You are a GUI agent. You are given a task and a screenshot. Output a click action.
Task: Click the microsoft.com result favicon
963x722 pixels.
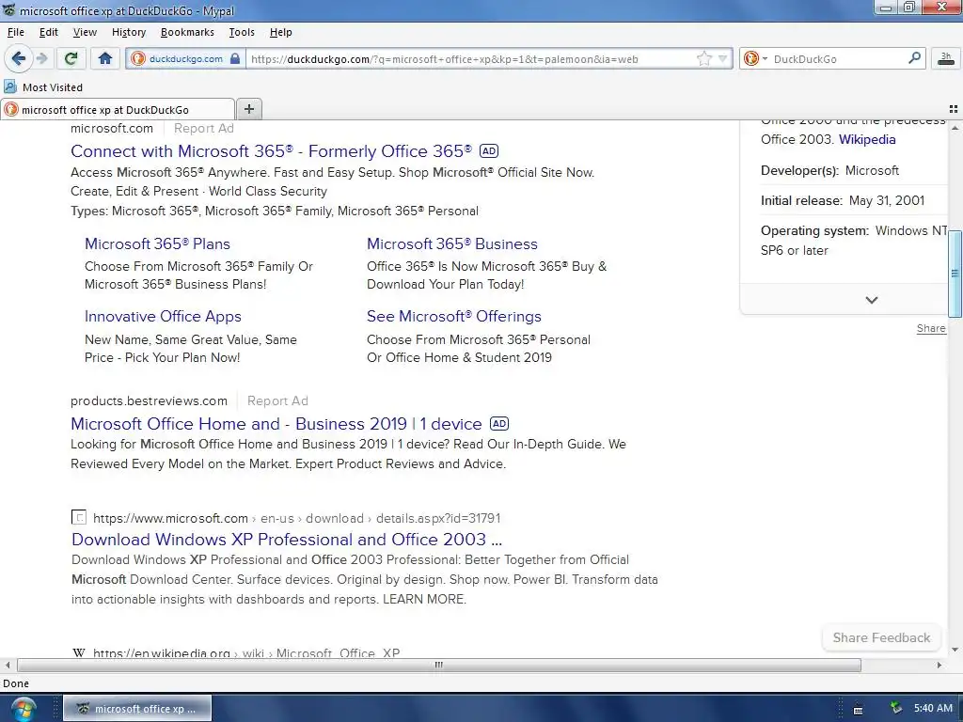pos(79,517)
